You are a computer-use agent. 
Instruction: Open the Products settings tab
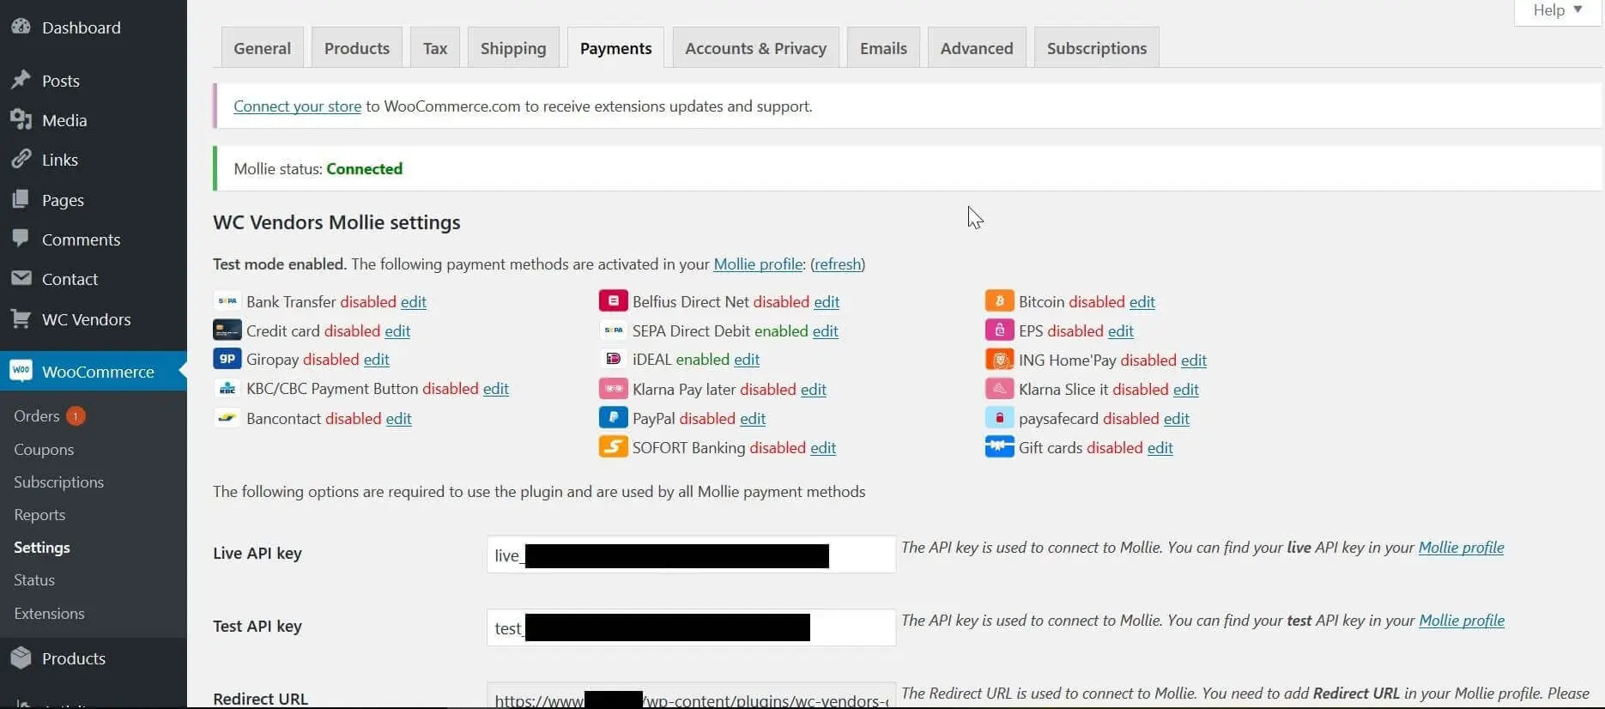(357, 48)
